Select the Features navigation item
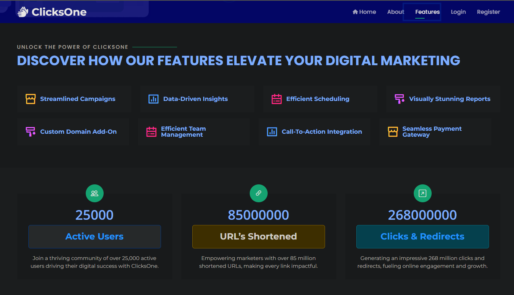The image size is (514, 295). (x=428, y=12)
